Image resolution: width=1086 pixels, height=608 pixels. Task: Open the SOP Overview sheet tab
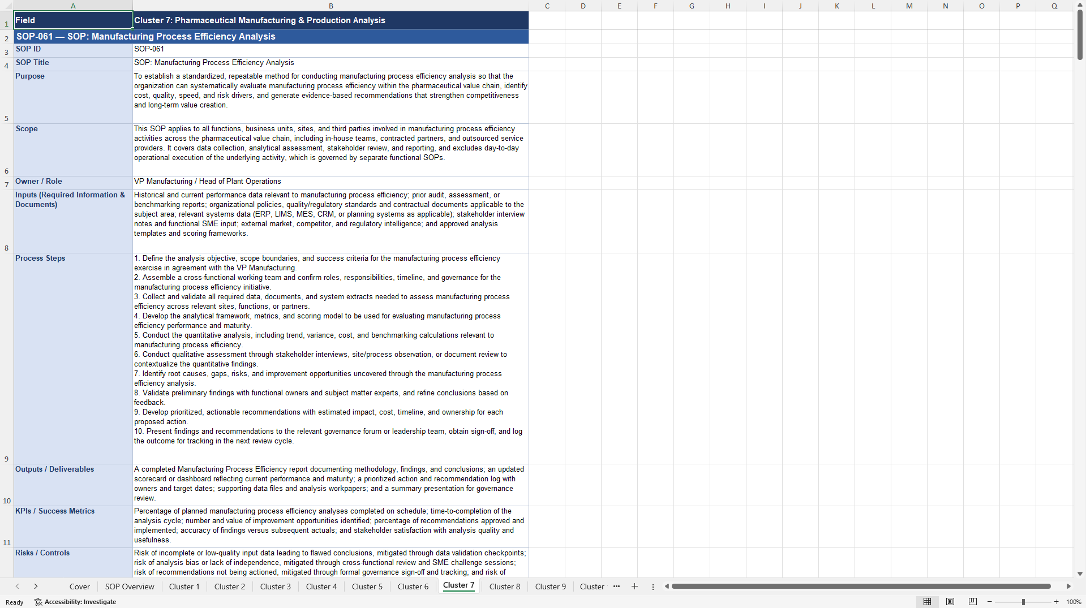(x=130, y=587)
